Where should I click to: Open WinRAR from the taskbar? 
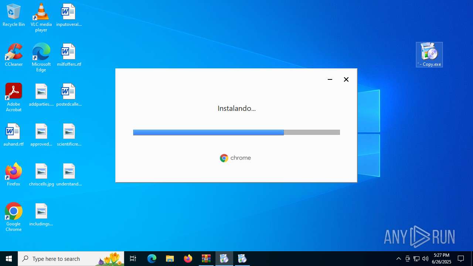206,259
